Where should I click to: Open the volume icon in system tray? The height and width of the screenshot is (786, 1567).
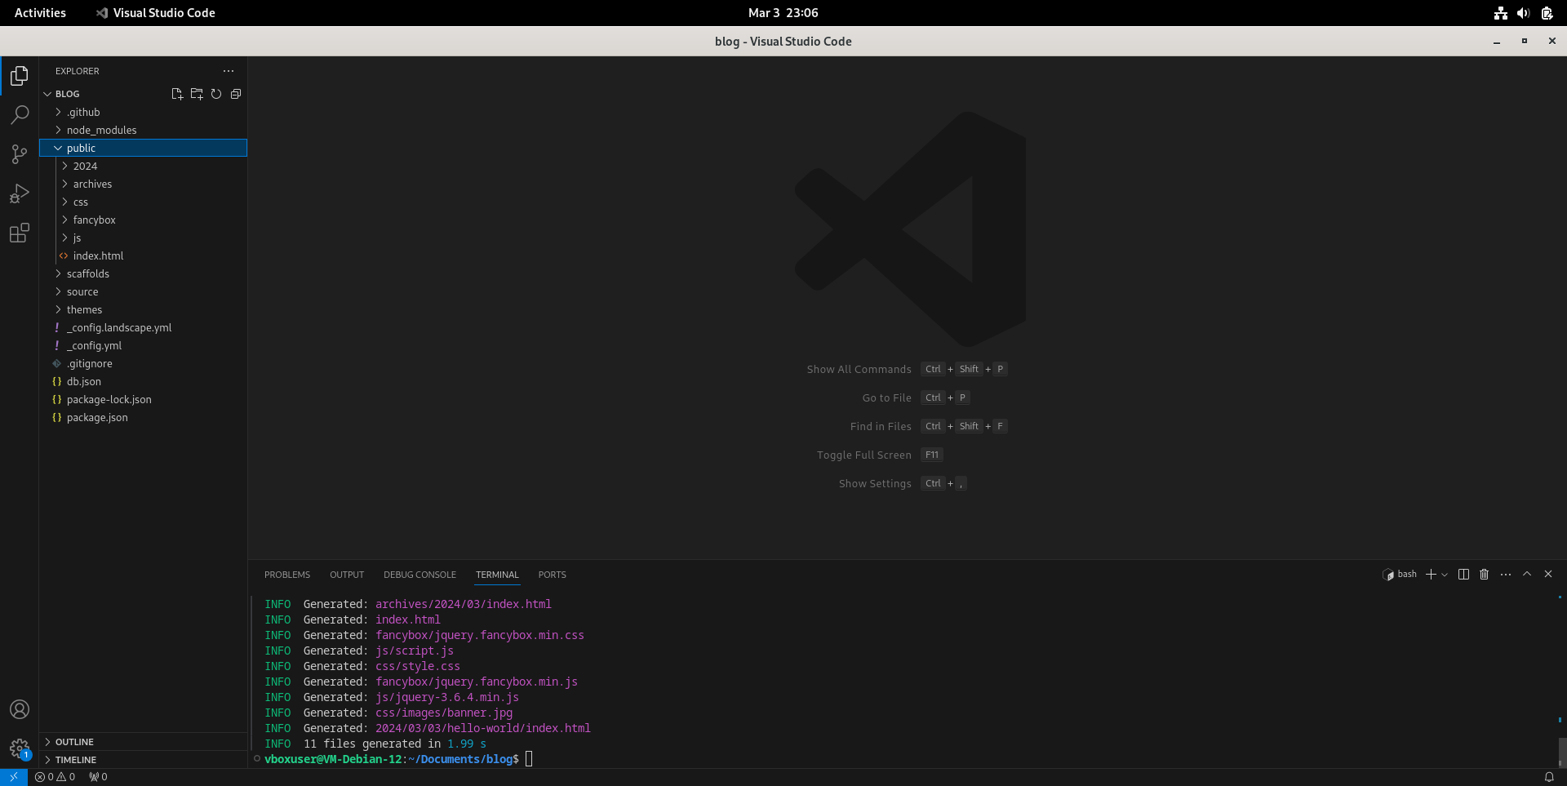pyautogui.click(x=1523, y=13)
